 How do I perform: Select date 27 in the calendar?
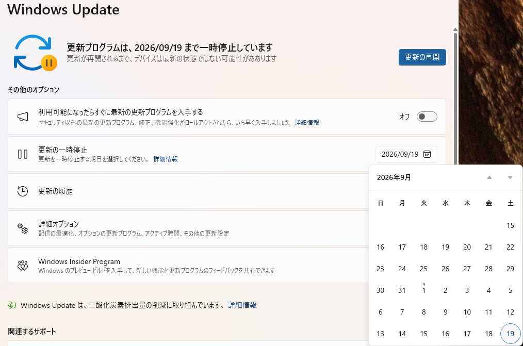[x=467, y=269]
